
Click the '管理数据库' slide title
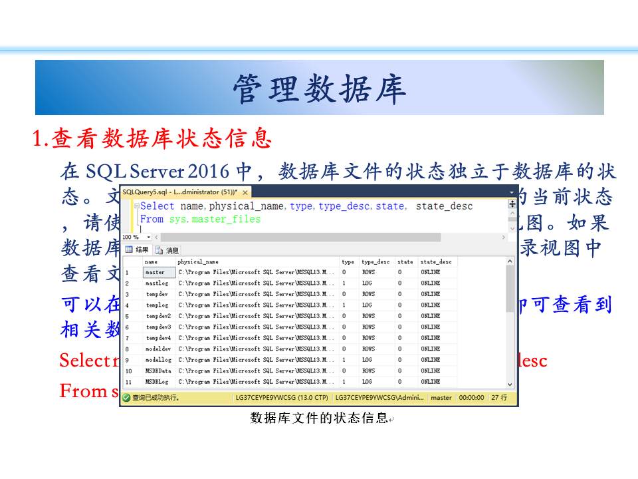pos(320,88)
